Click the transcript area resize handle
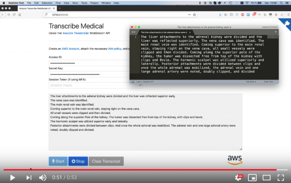This screenshot has width=291, height=183. [x=241, y=149]
